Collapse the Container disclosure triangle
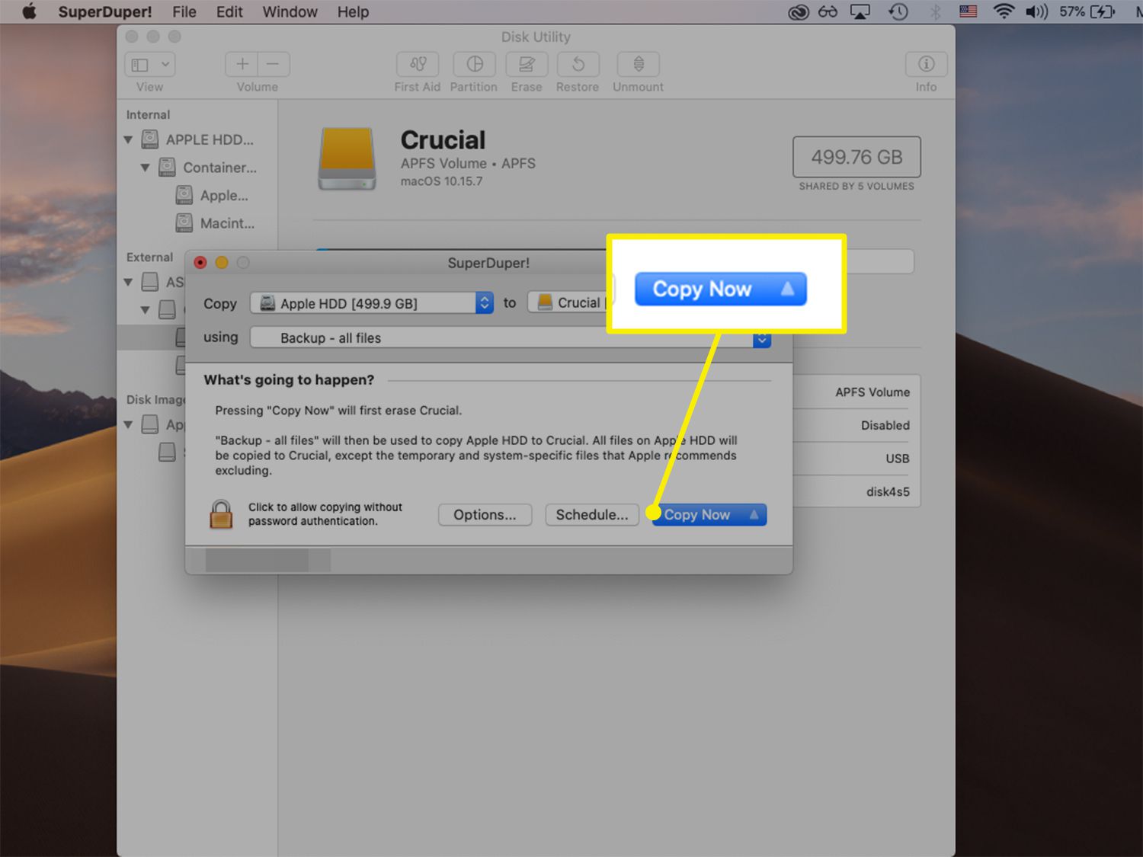Viewport: 1143px width, 857px height. coord(145,168)
